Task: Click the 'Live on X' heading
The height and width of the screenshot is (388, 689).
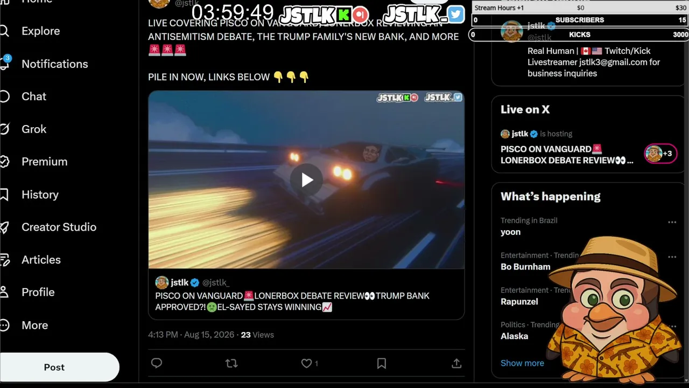Action: (525, 109)
